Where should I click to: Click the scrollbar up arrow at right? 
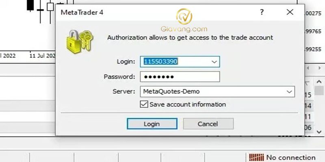point(319,82)
